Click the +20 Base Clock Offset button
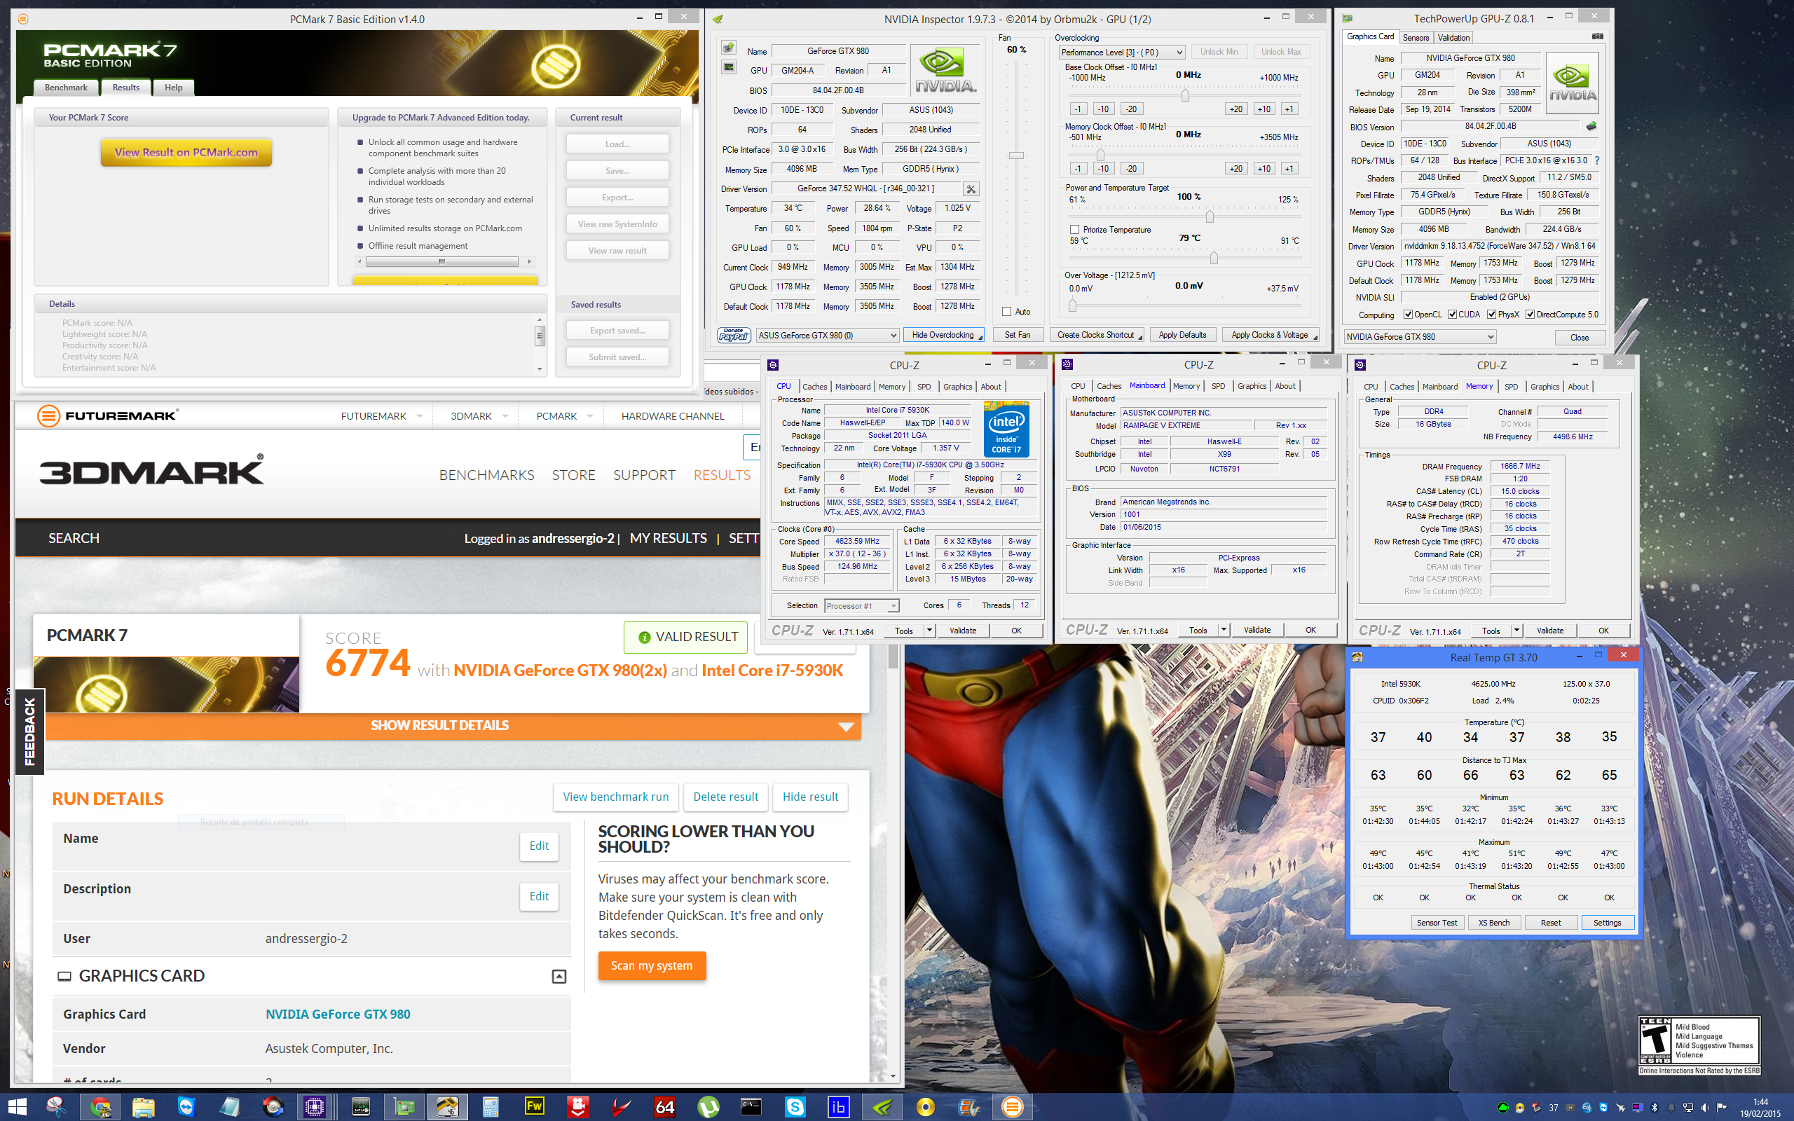The height and width of the screenshot is (1121, 1794). point(1235,109)
